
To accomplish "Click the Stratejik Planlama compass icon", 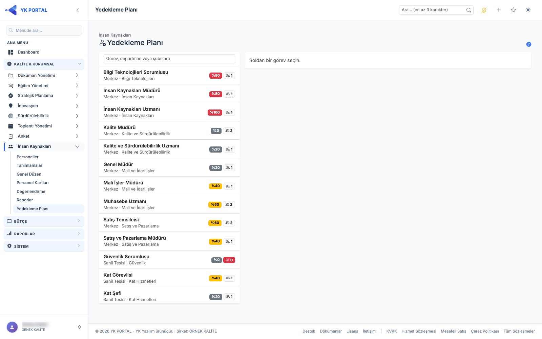I will click(x=11, y=96).
